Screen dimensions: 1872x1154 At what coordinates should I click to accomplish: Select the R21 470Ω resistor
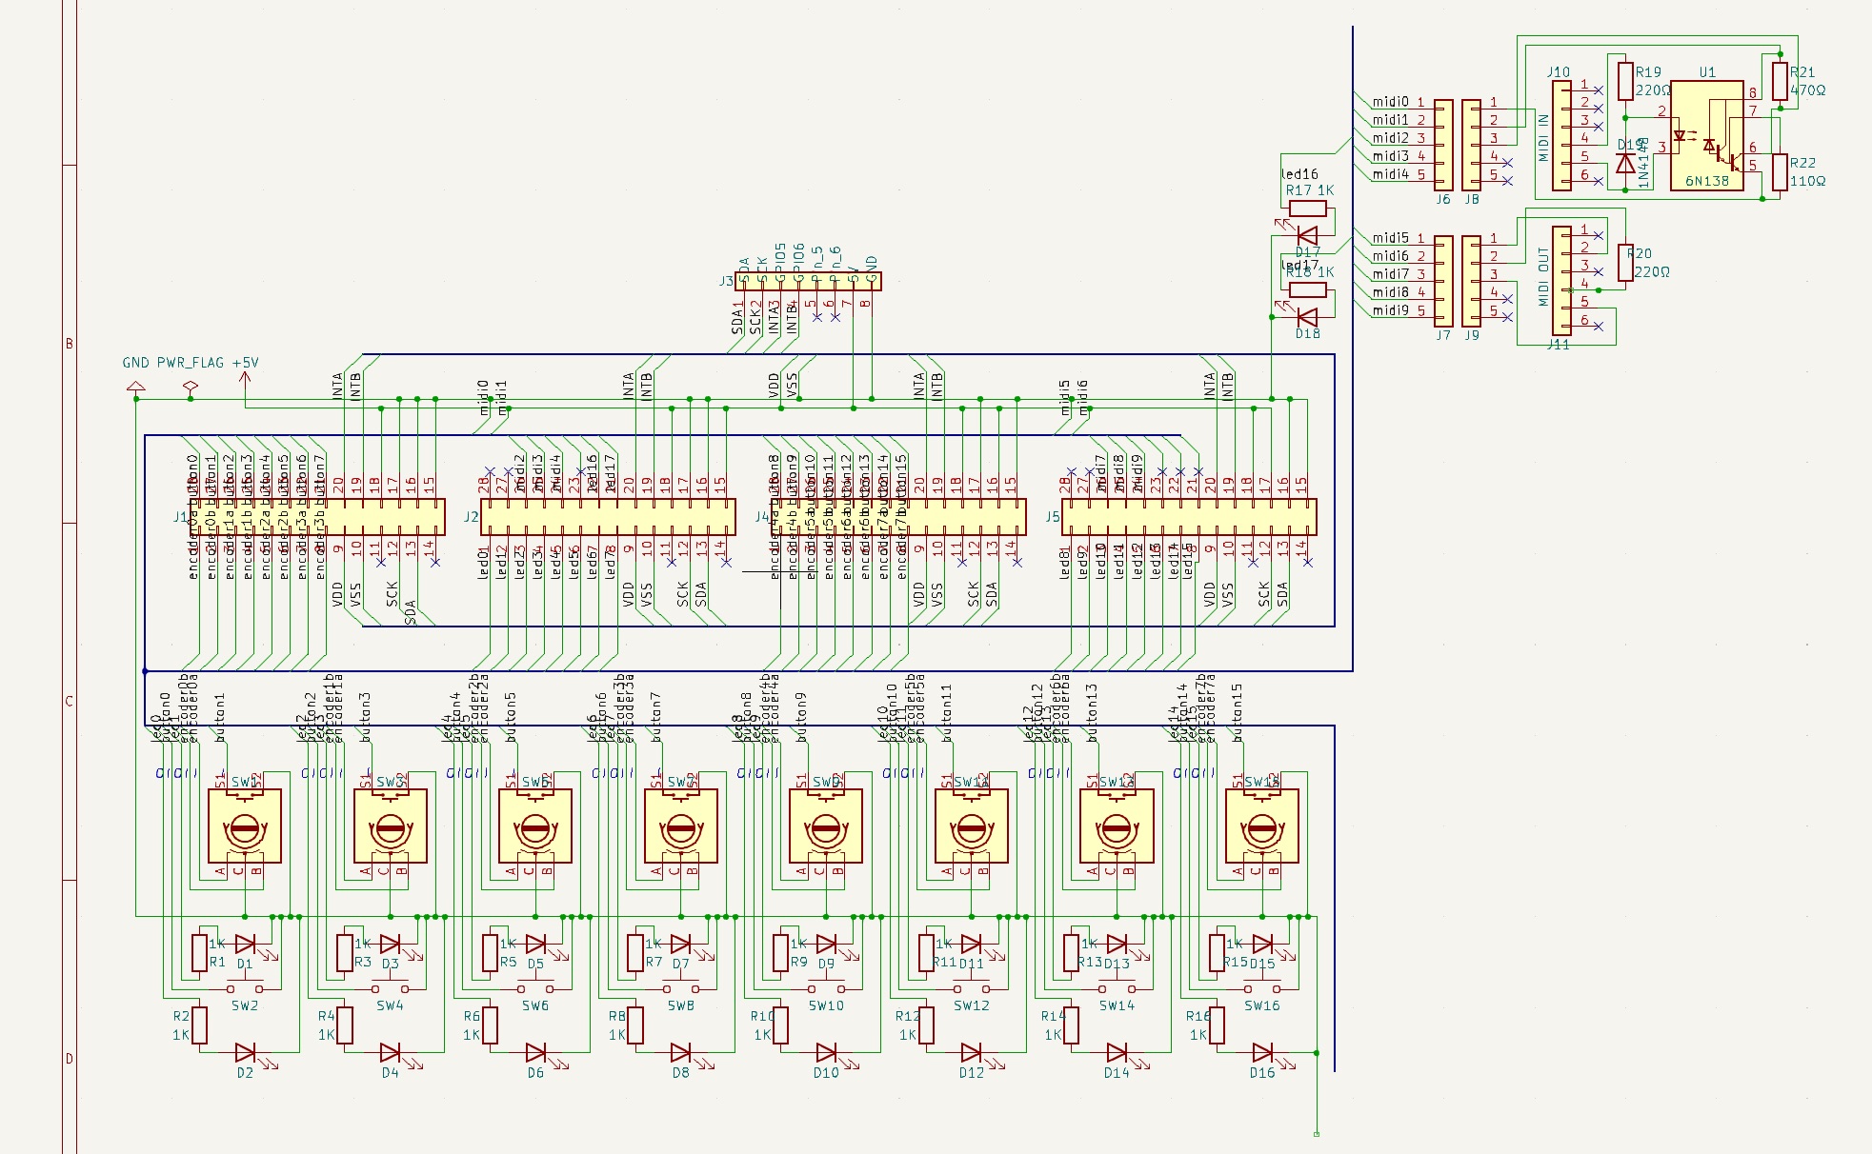point(1780,81)
